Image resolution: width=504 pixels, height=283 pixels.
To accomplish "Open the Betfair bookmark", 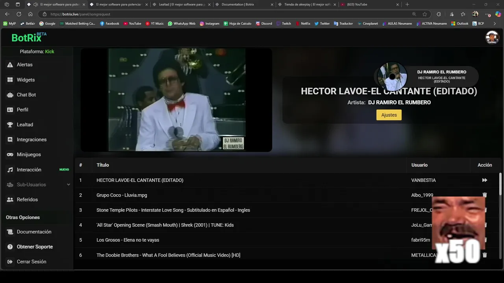I will (x=28, y=24).
